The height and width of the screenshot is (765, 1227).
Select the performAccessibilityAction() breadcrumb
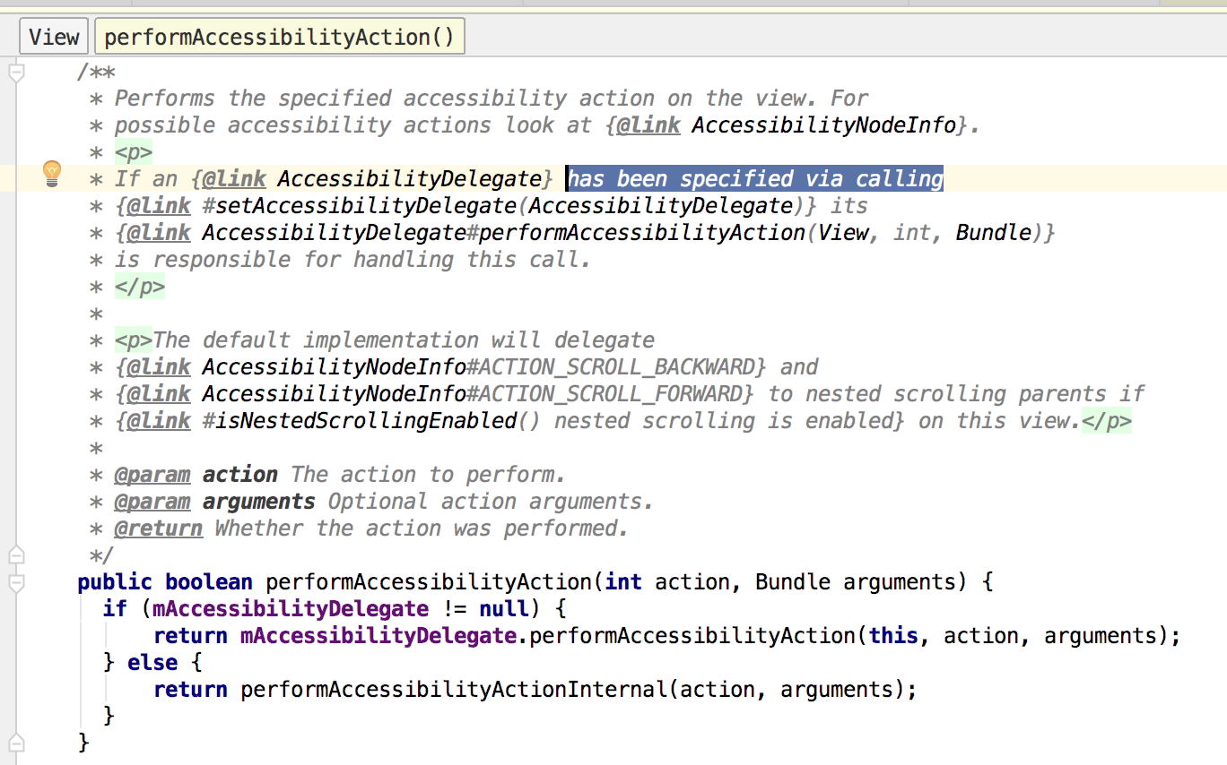click(279, 38)
